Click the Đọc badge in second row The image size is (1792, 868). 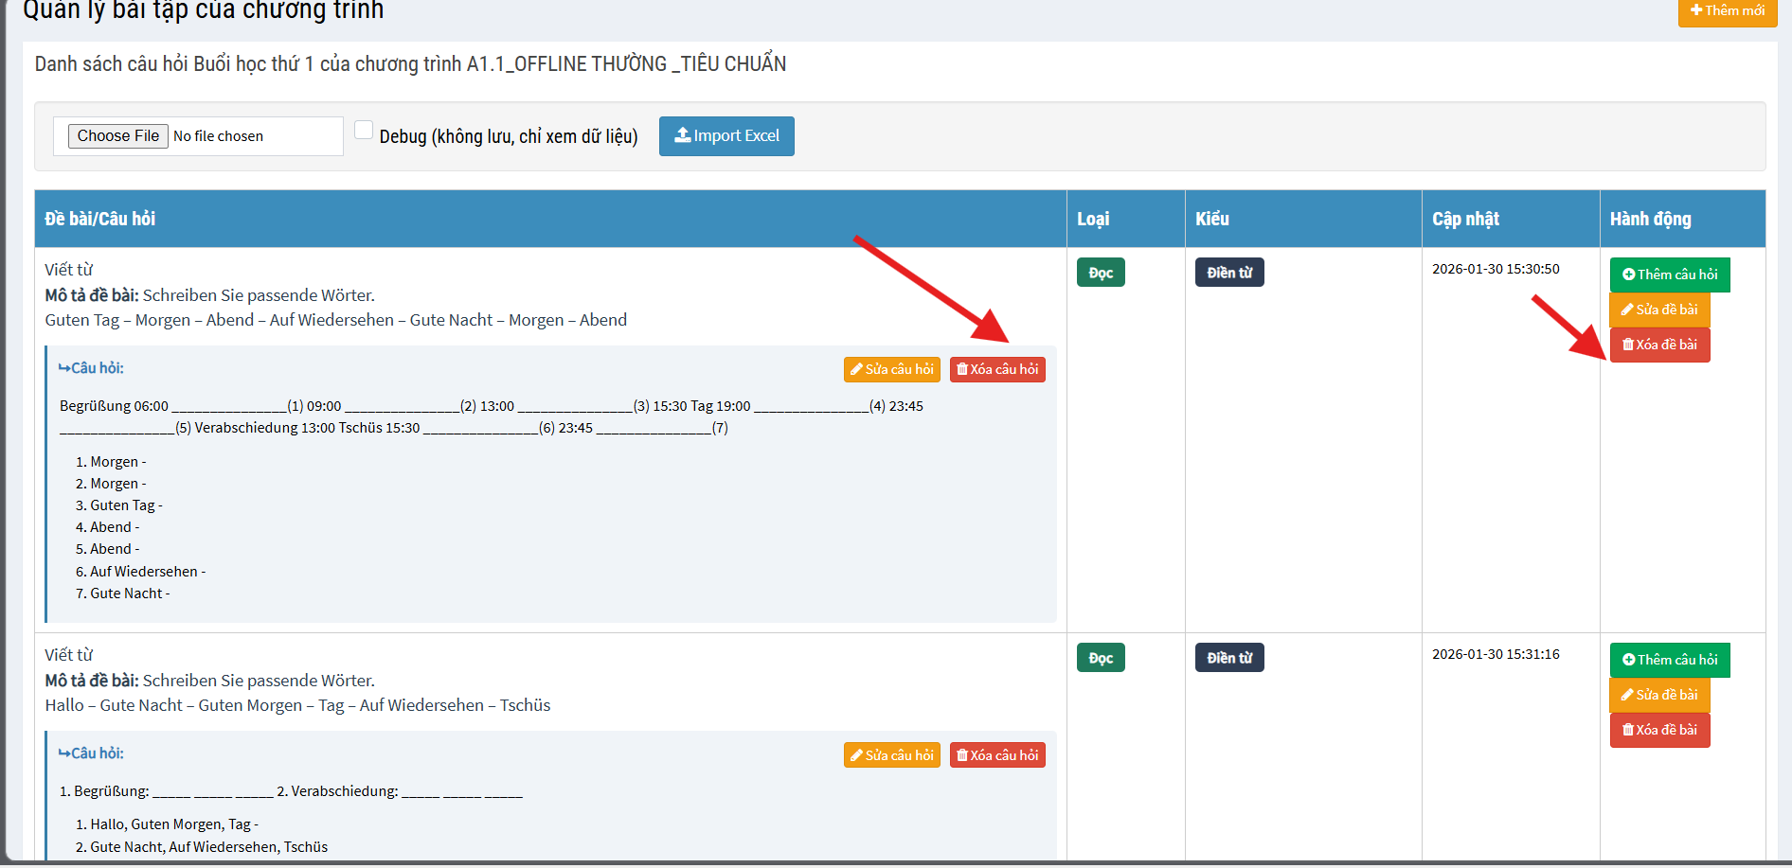click(x=1101, y=658)
